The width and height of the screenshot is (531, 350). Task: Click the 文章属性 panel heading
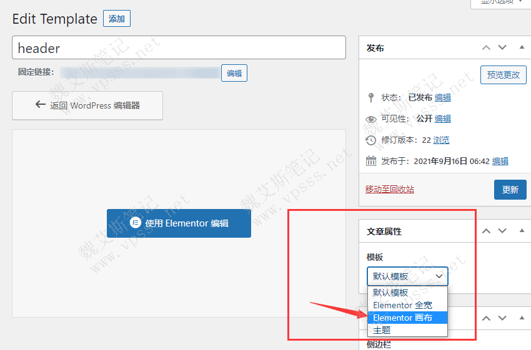384,231
